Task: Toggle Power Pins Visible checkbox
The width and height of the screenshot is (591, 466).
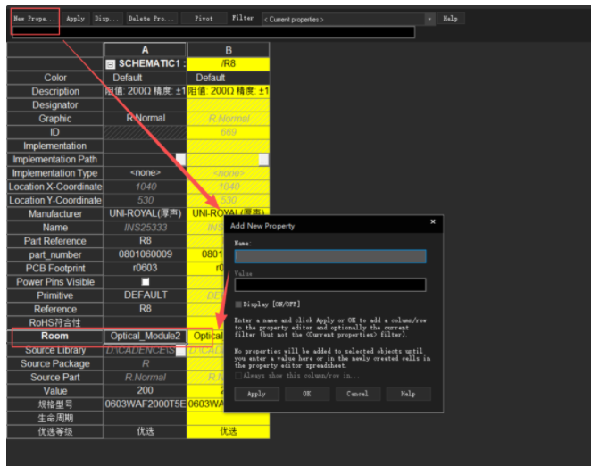Action: (146, 281)
